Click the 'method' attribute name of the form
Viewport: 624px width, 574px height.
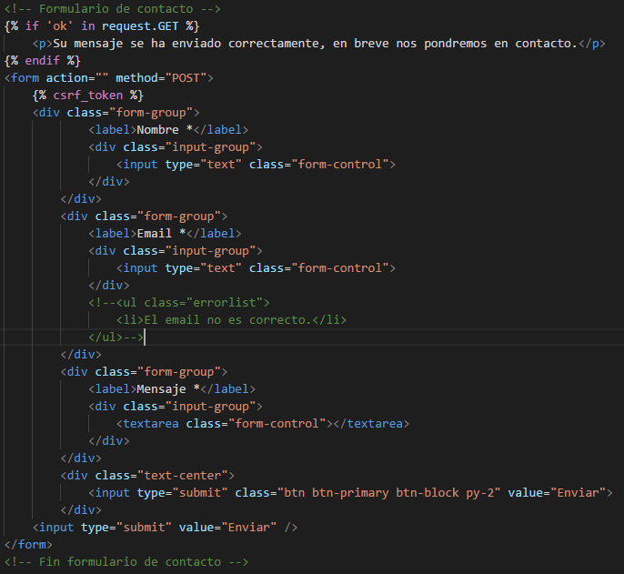[x=136, y=77]
